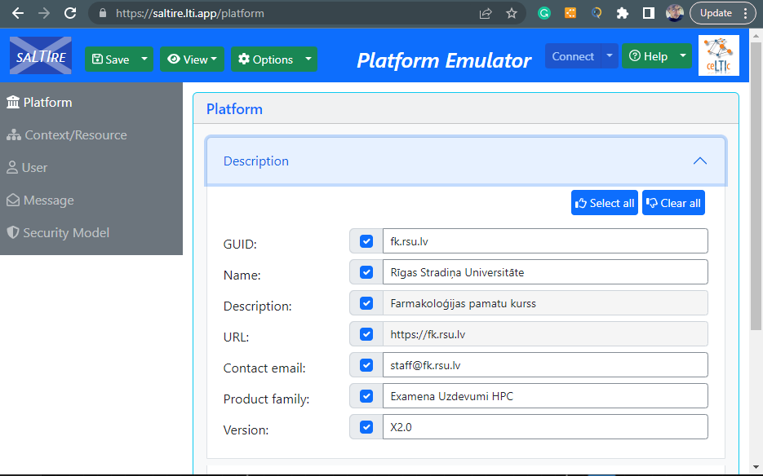The image size is (763, 476).
Task: Click the Version input field
Action: (545, 427)
